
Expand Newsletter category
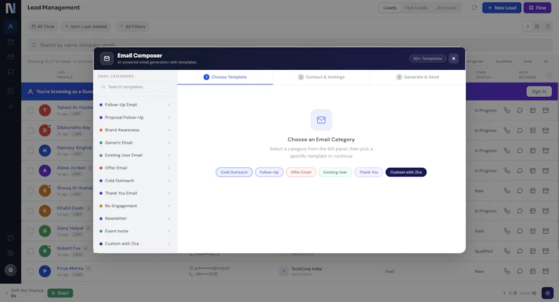point(135,218)
